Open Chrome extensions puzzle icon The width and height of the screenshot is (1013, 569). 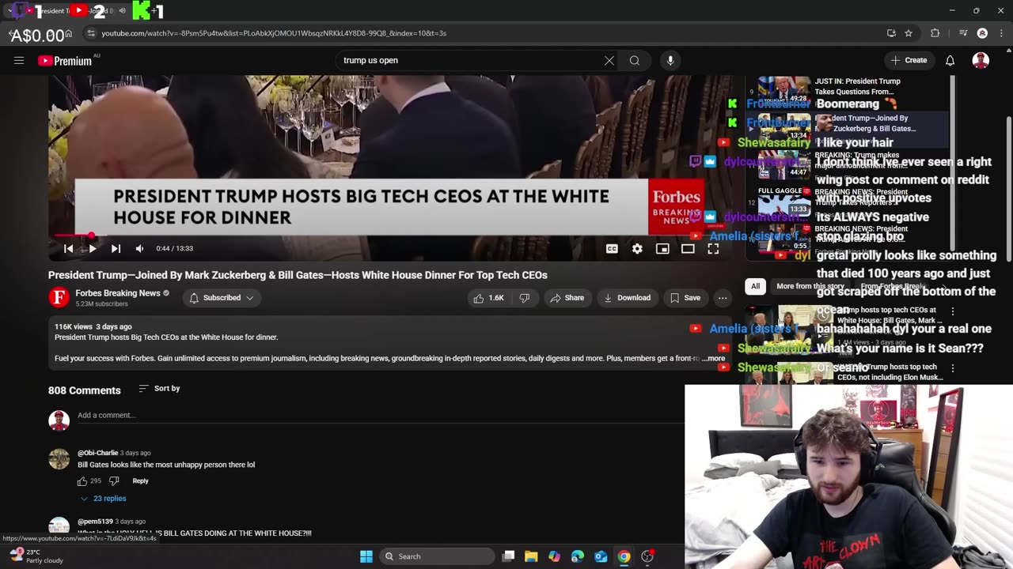click(935, 33)
